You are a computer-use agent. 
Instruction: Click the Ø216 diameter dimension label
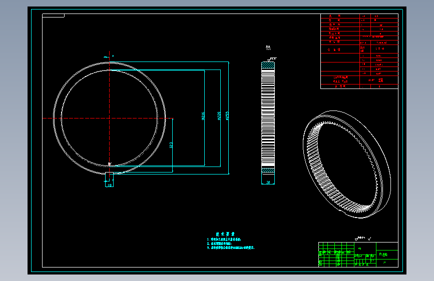[203, 116]
